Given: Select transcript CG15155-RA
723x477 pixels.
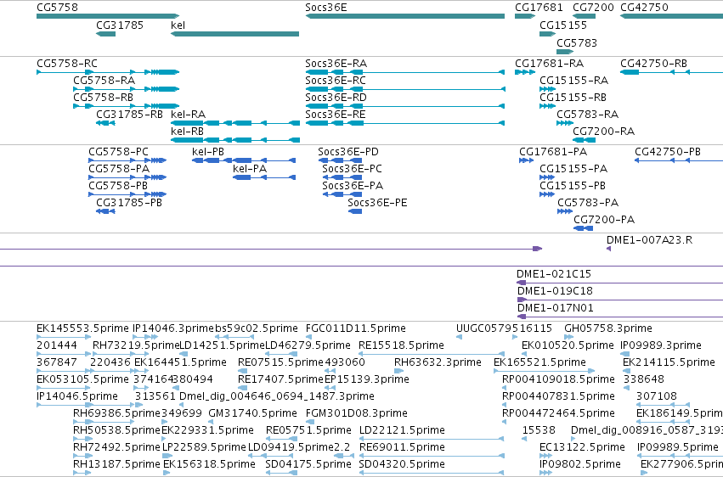Looking at the screenshot, I should (x=547, y=89).
